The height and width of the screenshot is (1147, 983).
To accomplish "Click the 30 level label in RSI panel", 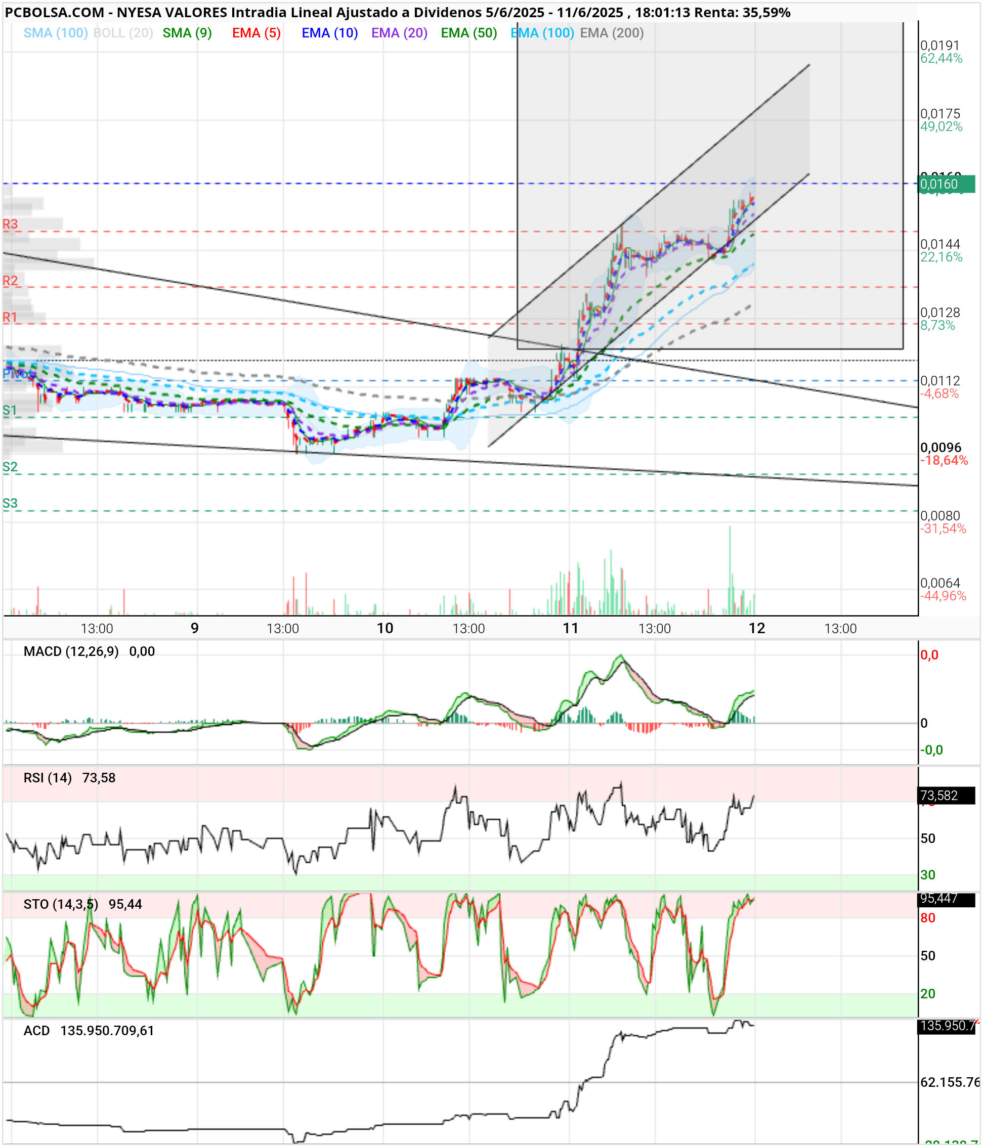I will click(928, 875).
